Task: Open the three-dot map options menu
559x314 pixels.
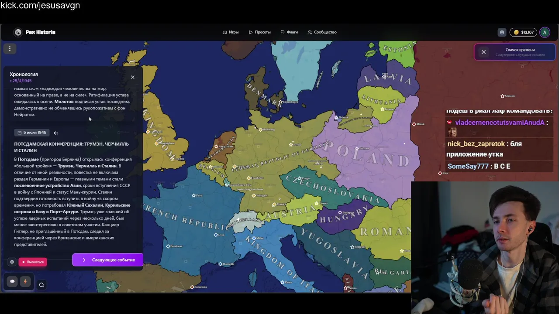Action: coord(10,49)
